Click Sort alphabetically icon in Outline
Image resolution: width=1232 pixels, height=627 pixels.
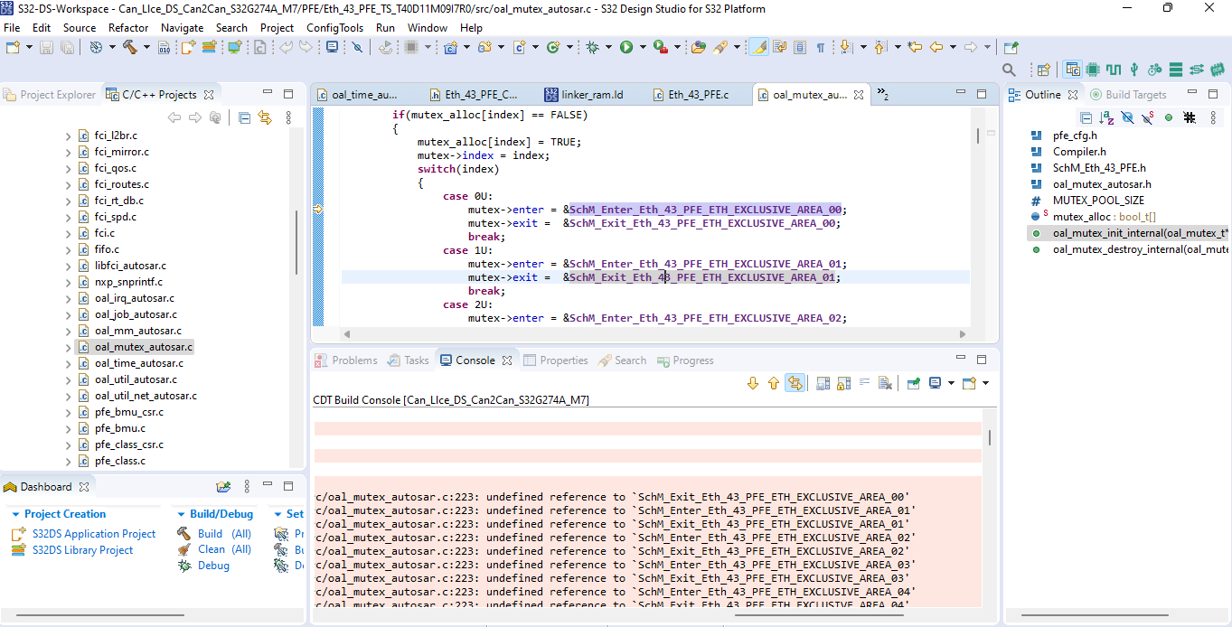point(1106,117)
